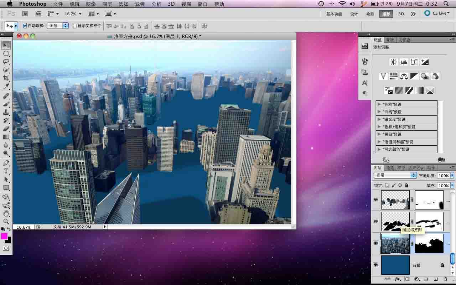This screenshot has height=285, width=456.
Task: Open the 滤镜 menu
Action: point(140,4)
